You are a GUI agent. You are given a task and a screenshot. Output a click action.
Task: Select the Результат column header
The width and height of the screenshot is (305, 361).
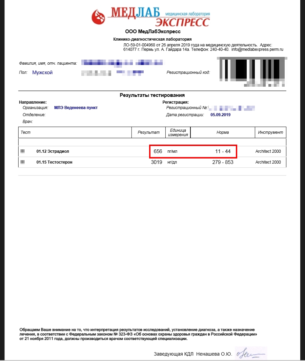tap(149, 132)
